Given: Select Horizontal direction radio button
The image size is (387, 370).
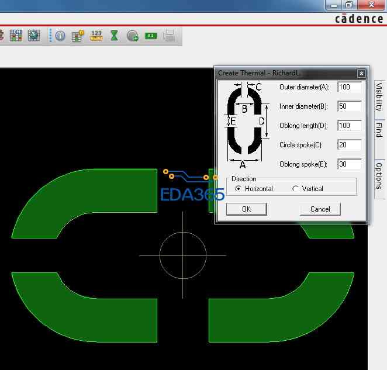Looking at the screenshot, I should [238, 189].
